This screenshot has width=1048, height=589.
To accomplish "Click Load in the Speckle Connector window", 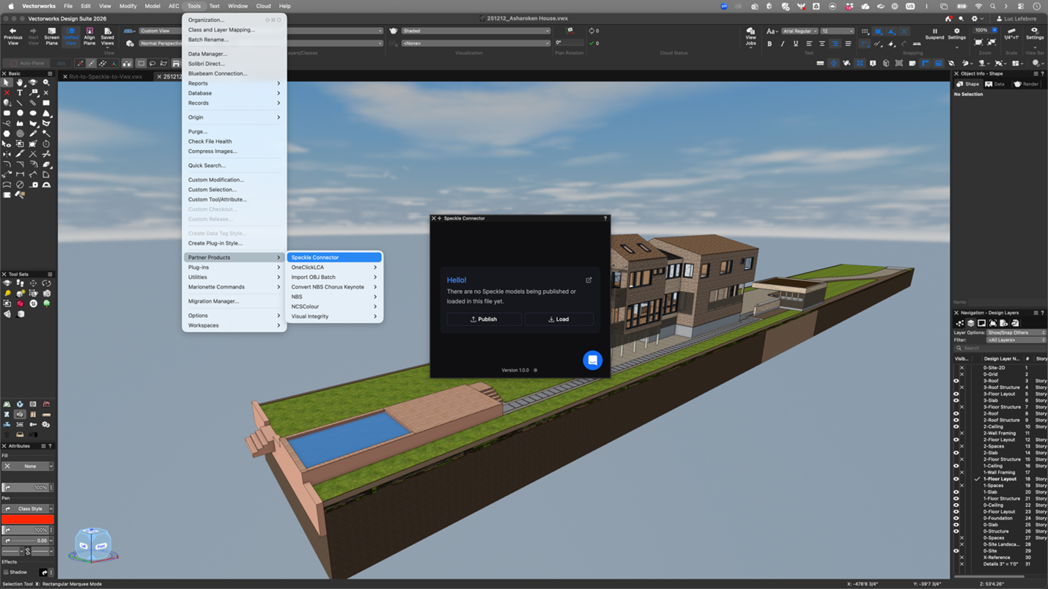I will click(x=558, y=319).
